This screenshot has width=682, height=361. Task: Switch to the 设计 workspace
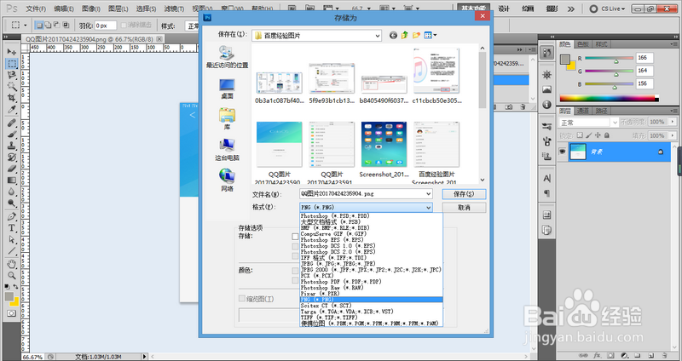pos(504,9)
